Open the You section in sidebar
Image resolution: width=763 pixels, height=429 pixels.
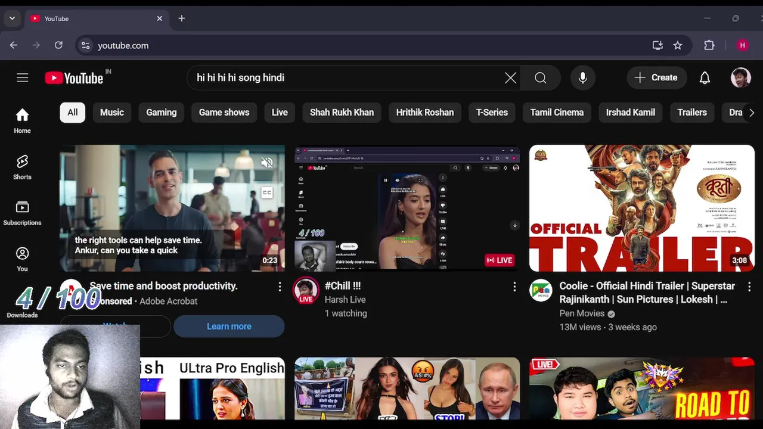coord(22,259)
